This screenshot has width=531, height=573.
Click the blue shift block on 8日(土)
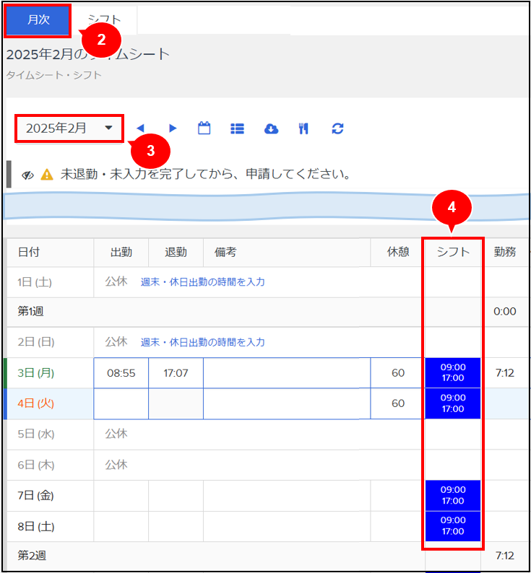coord(453,526)
